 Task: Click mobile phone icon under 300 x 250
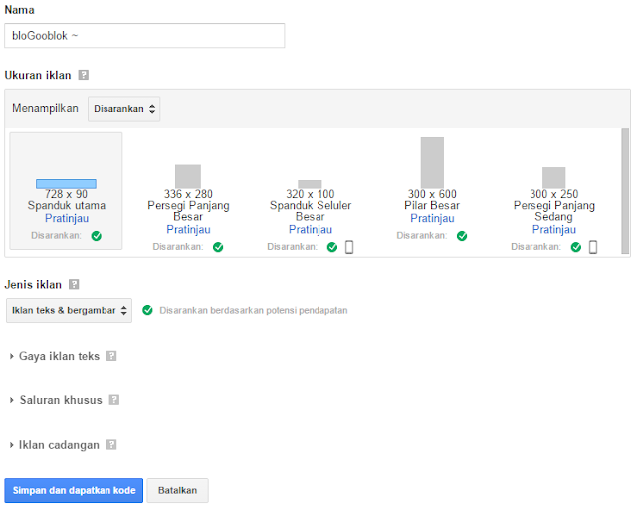(x=593, y=247)
